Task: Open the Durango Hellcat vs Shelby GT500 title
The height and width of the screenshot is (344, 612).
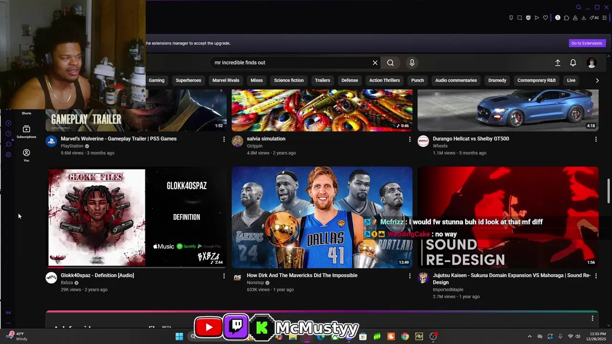Action: pyautogui.click(x=470, y=139)
